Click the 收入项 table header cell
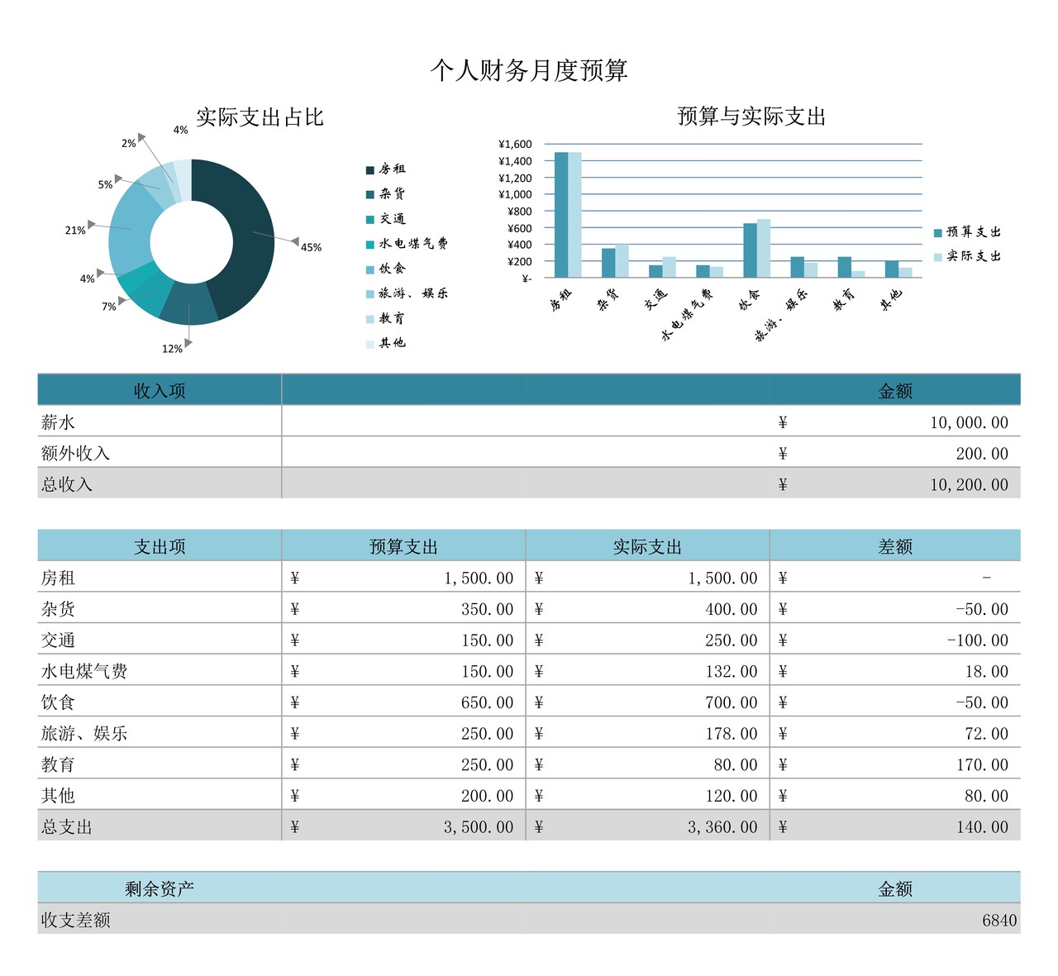1058x976 pixels. (159, 389)
